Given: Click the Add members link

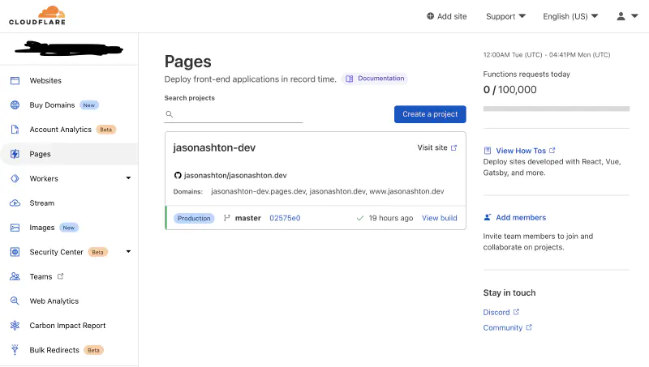Looking at the screenshot, I should (x=521, y=217).
